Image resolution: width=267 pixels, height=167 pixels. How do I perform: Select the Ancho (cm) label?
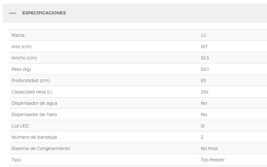(x=24, y=58)
